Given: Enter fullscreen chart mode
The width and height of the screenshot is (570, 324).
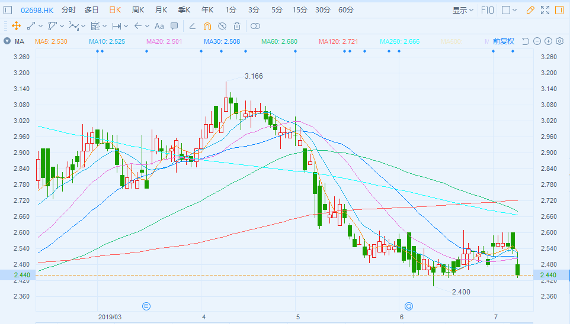Looking at the screenshot, I should coord(545,10).
